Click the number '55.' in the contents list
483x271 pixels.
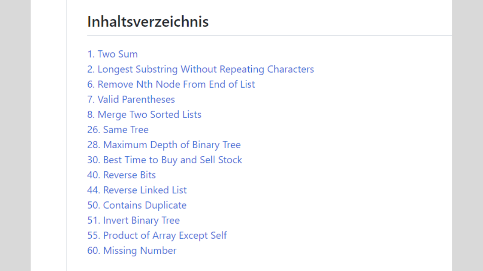coord(94,235)
